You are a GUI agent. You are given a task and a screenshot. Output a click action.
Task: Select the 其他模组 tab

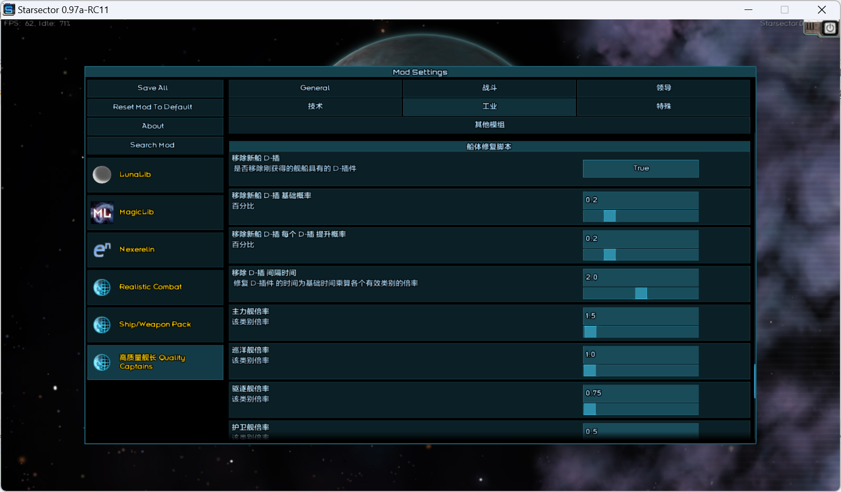click(x=489, y=125)
